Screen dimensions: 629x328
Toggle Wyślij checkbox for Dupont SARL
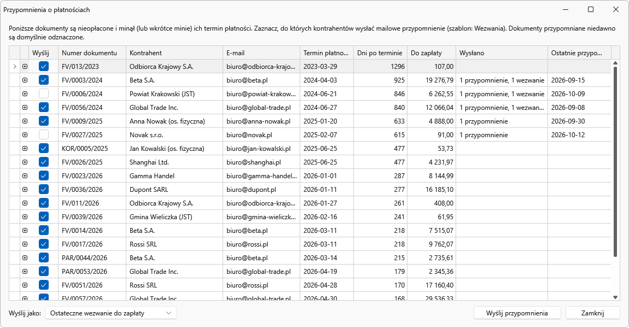tap(44, 189)
